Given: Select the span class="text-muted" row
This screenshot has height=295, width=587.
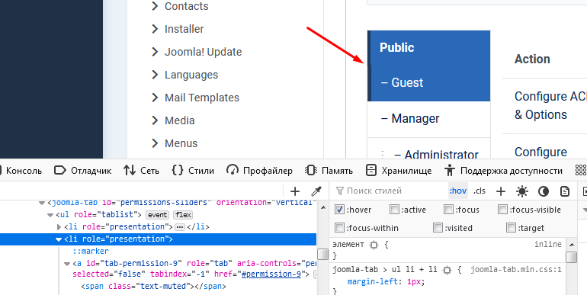Looking at the screenshot, I should (x=153, y=287).
